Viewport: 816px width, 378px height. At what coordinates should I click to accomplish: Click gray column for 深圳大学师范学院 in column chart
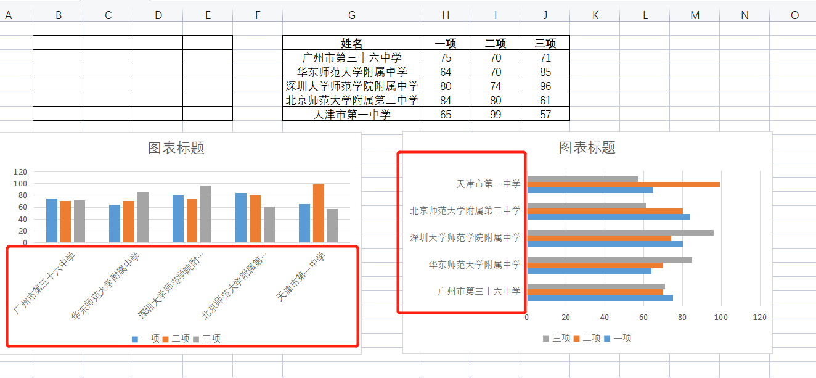point(206,214)
